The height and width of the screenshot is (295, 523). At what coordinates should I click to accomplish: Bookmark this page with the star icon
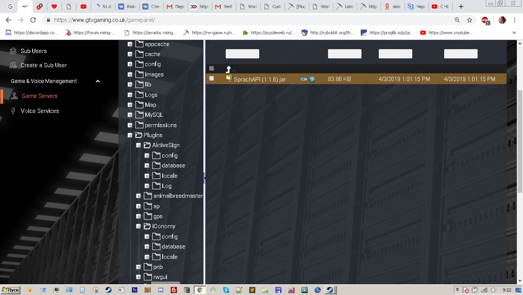469,20
